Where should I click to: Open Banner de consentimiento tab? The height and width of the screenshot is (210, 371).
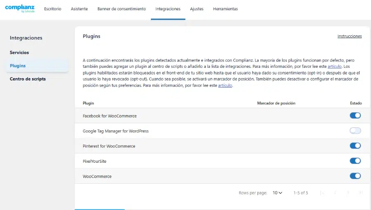122,9
